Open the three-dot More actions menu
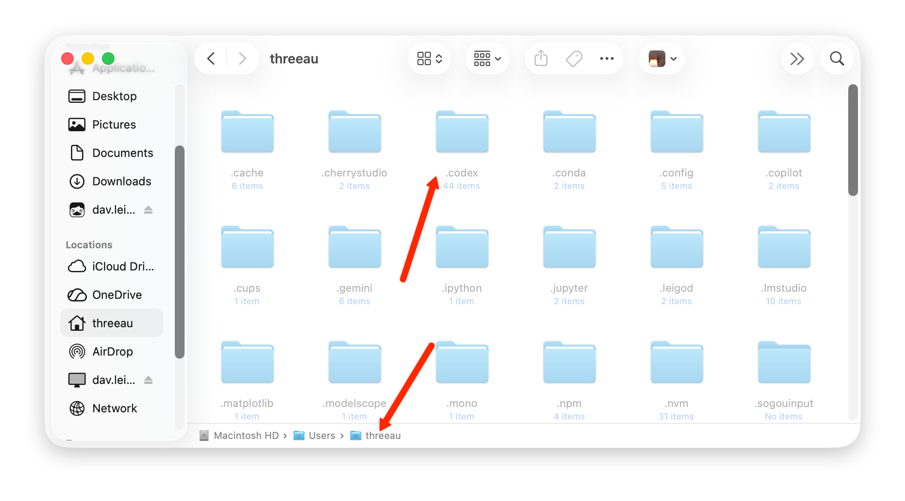905x501 pixels. coord(606,59)
